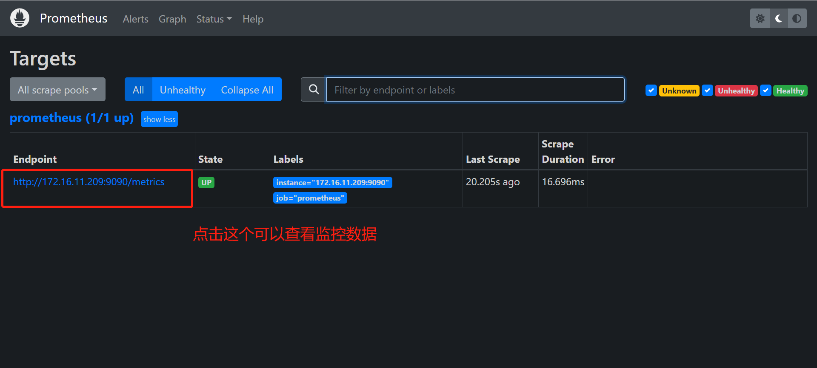
Task: Click the prometheus (1/1 up) heading link
Action: pos(71,118)
